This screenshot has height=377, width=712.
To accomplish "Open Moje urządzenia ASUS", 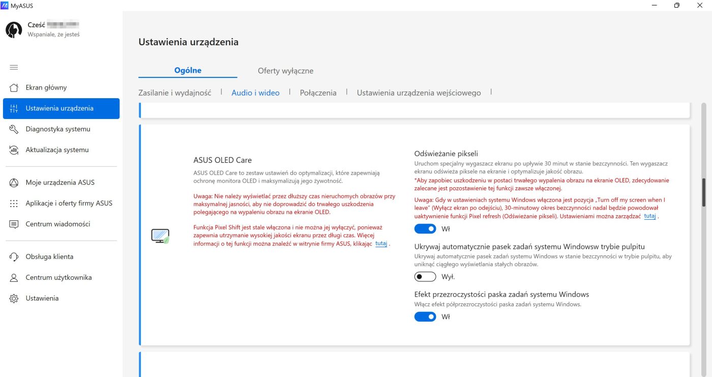I will click(x=61, y=183).
